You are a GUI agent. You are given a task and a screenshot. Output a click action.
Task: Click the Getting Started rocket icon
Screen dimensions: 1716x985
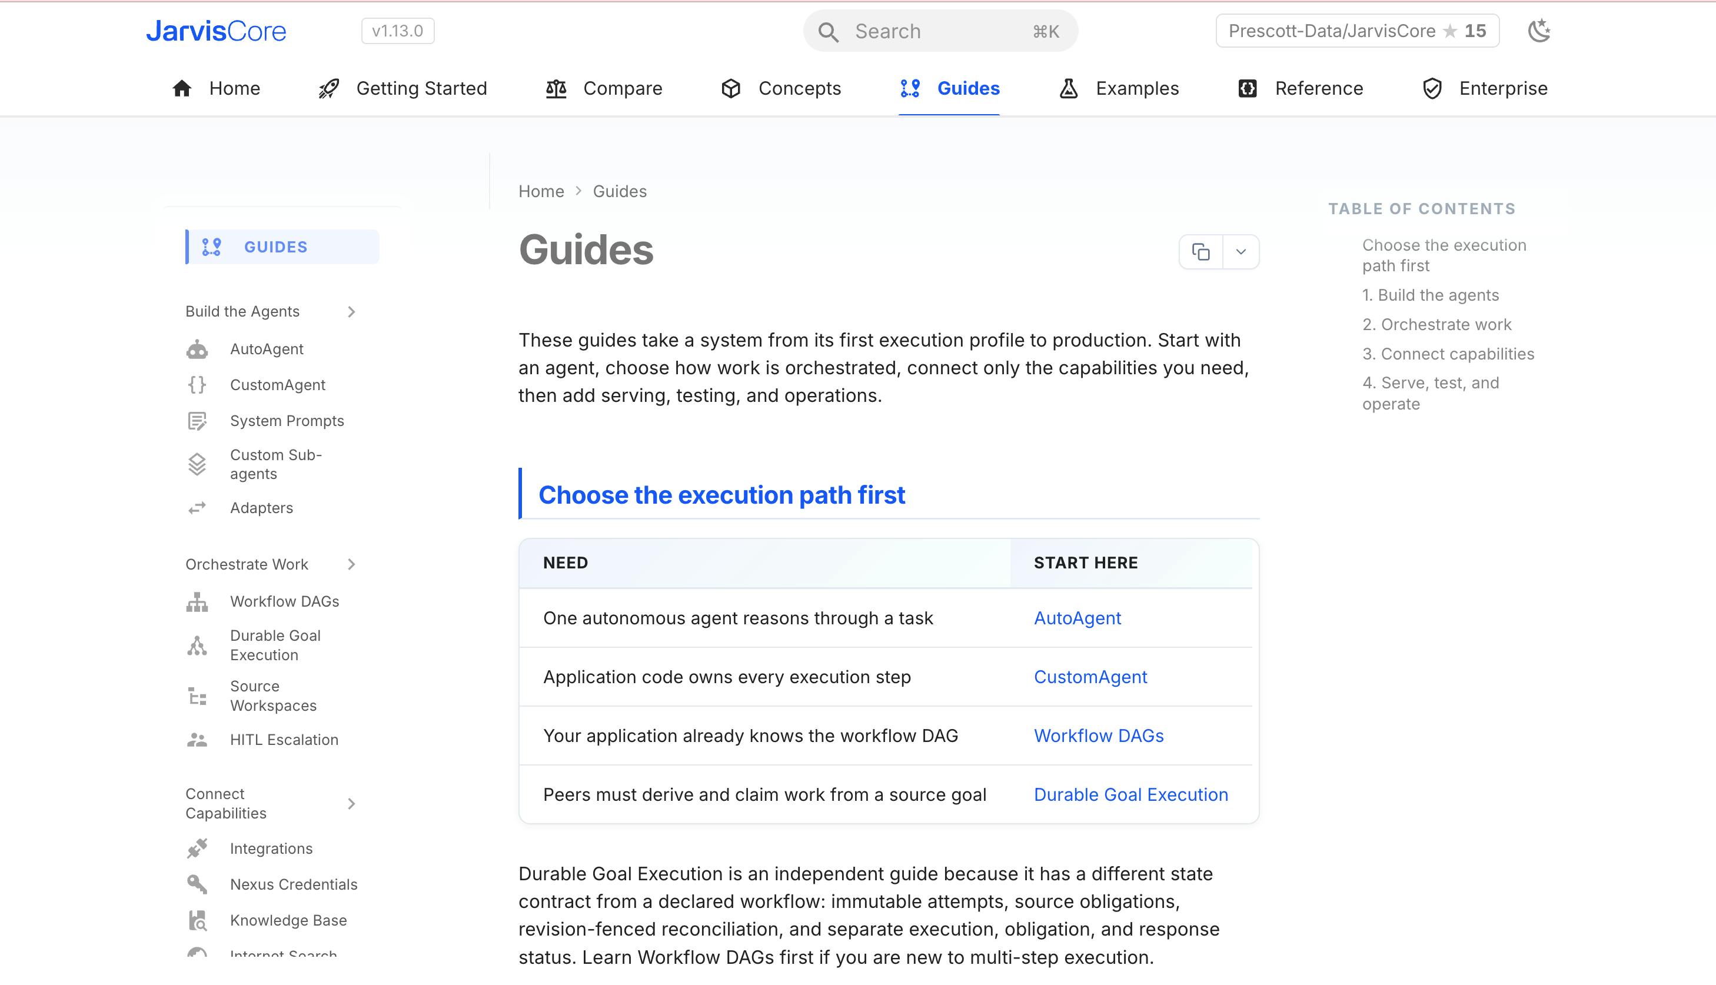tap(329, 89)
